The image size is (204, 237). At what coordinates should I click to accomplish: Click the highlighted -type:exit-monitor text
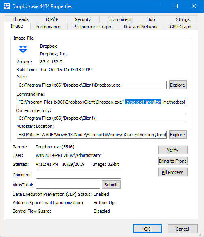pos(143,102)
